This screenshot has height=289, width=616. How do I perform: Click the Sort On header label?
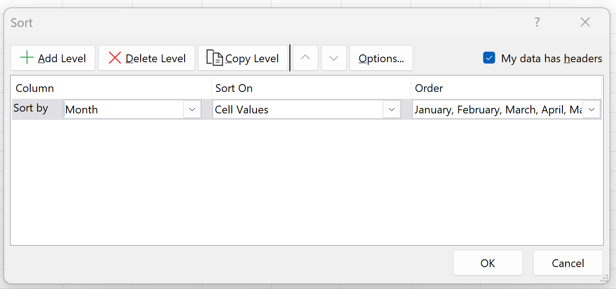pos(234,88)
